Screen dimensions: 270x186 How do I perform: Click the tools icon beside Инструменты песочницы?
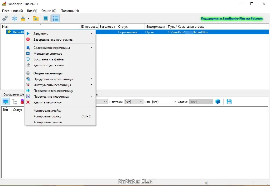pos(28,85)
